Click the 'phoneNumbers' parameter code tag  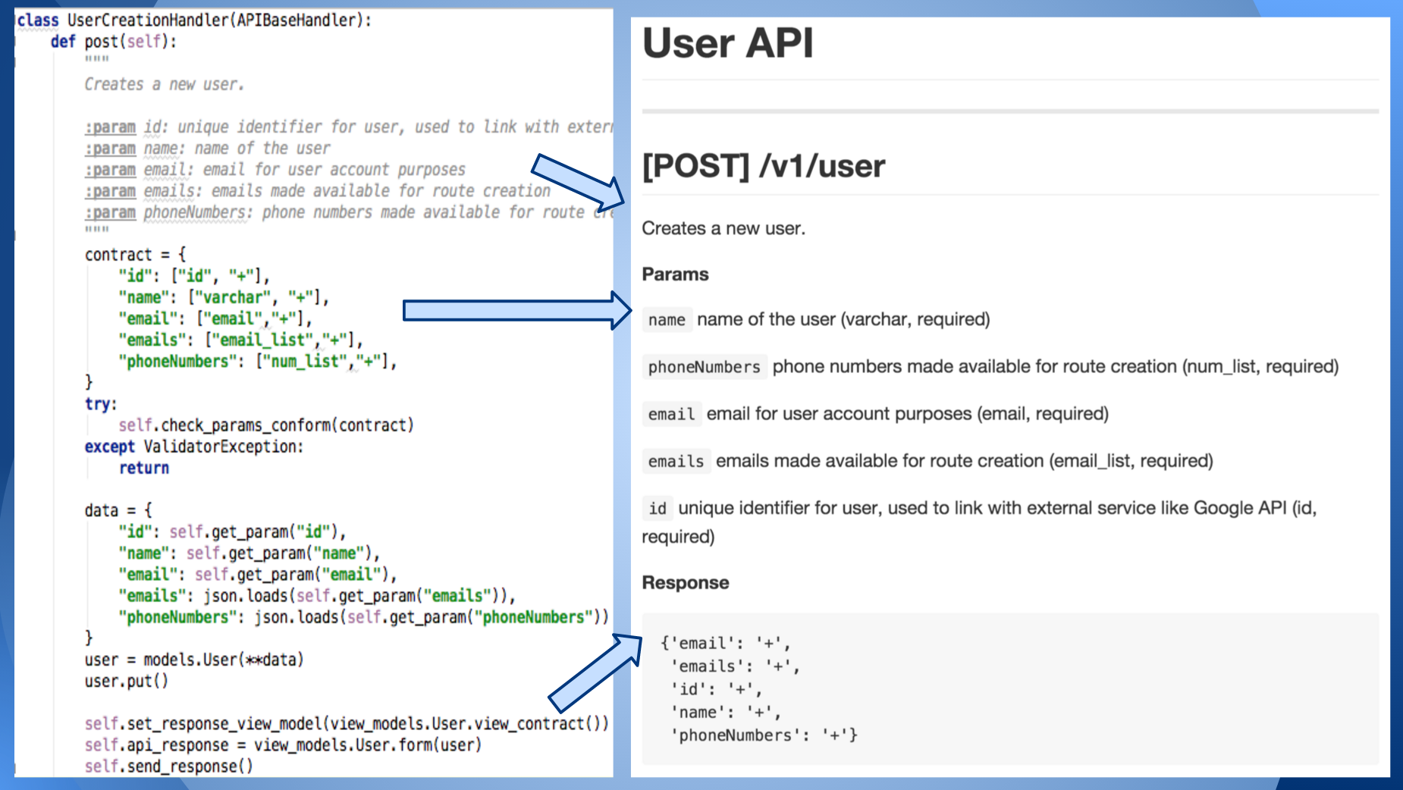704,367
